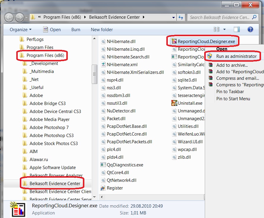Click the Register shortcut icon
This screenshot has width=264, height=218.
coord(103,188)
